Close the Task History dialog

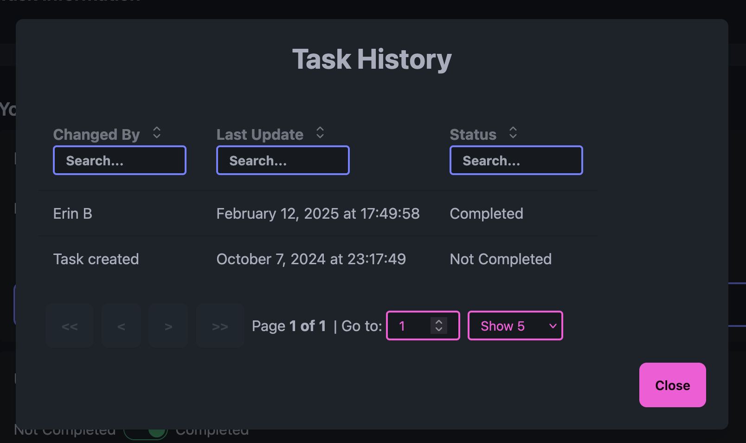672,385
